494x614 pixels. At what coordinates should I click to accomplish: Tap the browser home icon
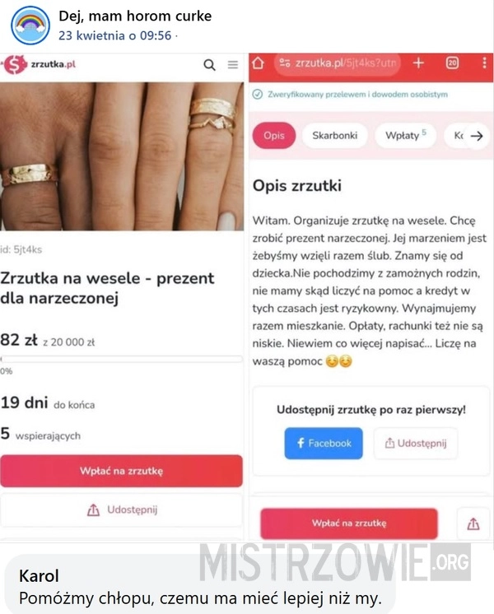(x=259, y=63)
